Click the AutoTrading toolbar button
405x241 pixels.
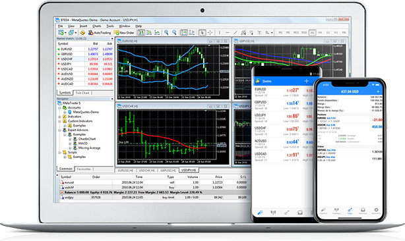click(100, 33)
